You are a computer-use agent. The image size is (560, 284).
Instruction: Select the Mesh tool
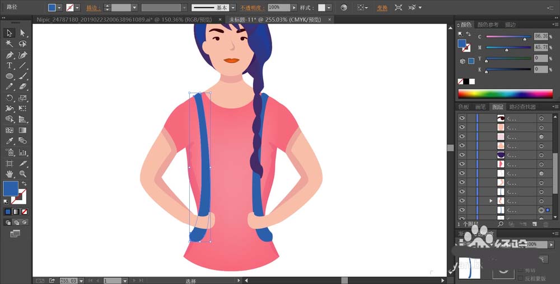tap(10, 130)
